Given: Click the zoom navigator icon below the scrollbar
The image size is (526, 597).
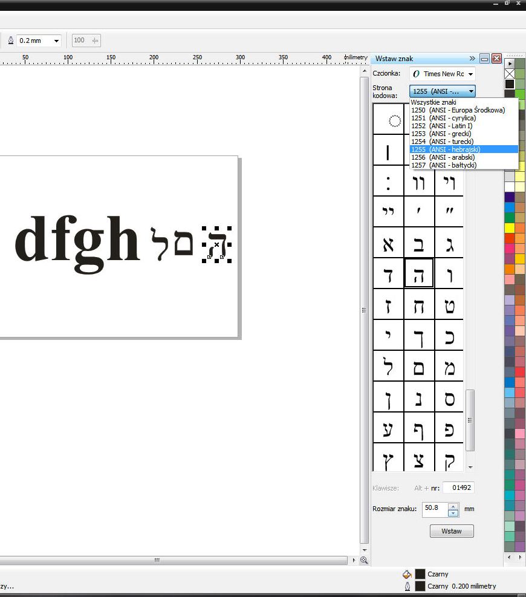Looking at the screenshot, I should (364, 561).
